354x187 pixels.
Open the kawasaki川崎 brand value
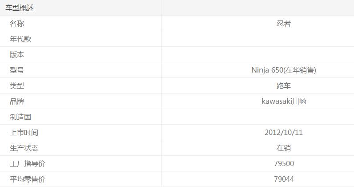(284, 102)
